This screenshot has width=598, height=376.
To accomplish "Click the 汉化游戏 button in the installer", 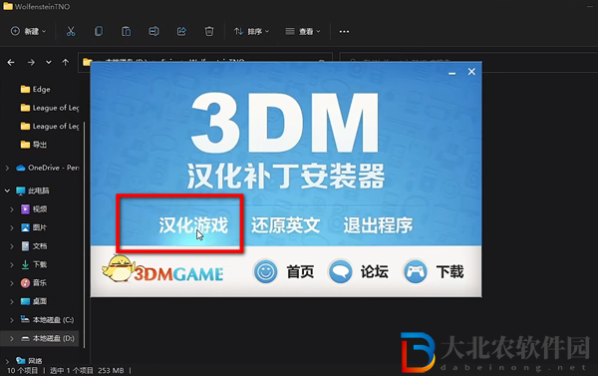I will point(193,224).
